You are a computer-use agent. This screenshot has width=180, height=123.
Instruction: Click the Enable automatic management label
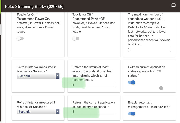(149, 105)
